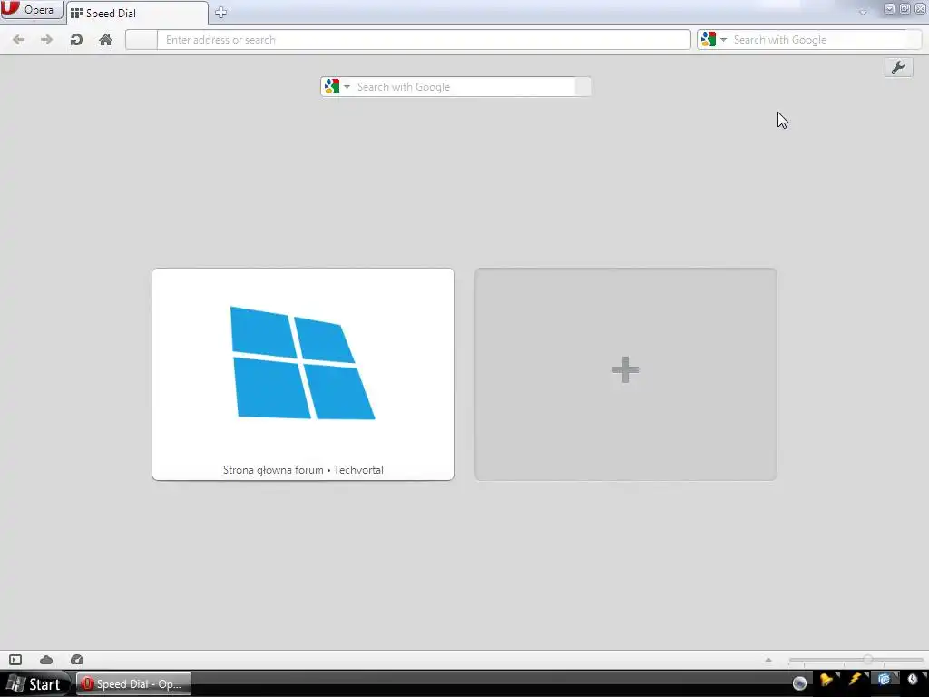Expand the toolbar search engine dropdown
Viewport: 929px width, 697px height.
pos(723,40)
